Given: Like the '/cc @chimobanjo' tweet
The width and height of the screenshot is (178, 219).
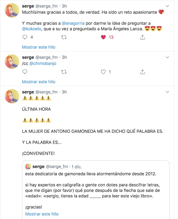Looking at the screenshot, I should [x=103, y=72].
